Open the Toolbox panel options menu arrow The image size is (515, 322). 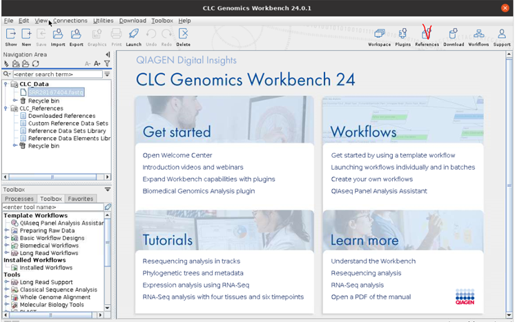[108, 190]
